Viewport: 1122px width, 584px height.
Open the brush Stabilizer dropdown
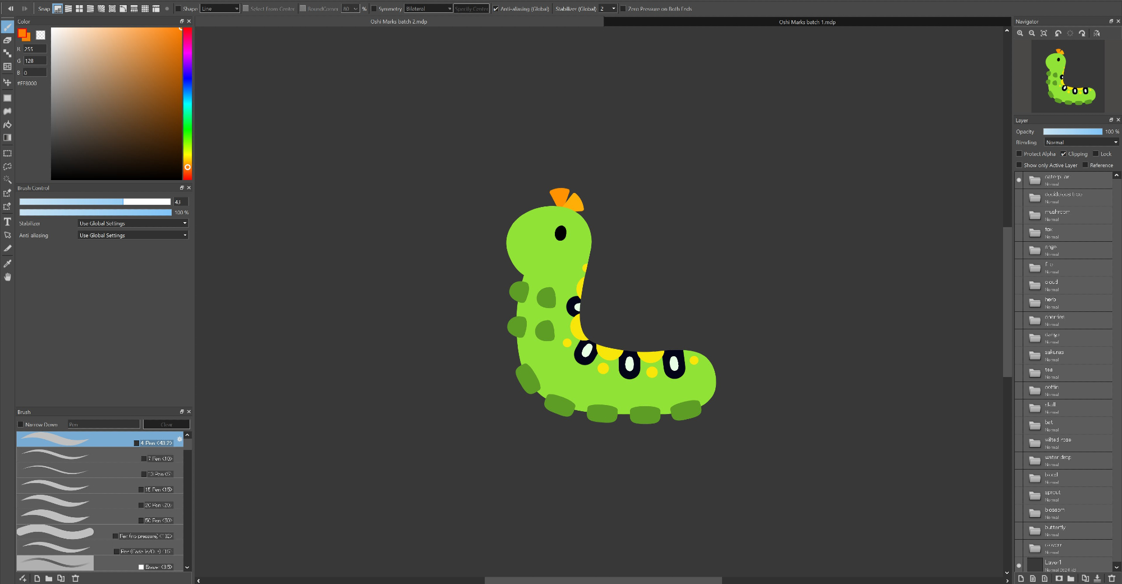tap(132, 223)
